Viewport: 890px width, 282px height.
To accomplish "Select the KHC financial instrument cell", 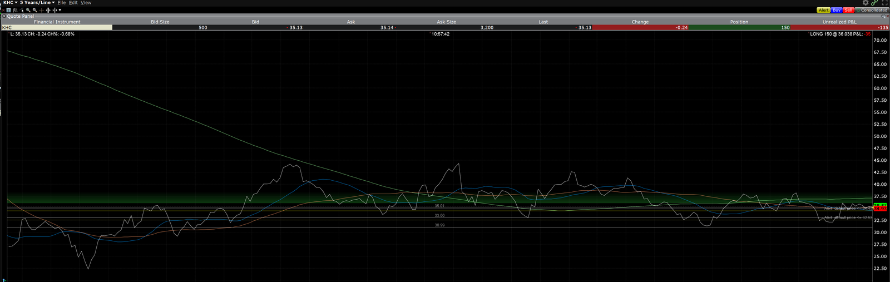I will pos(56,27).
